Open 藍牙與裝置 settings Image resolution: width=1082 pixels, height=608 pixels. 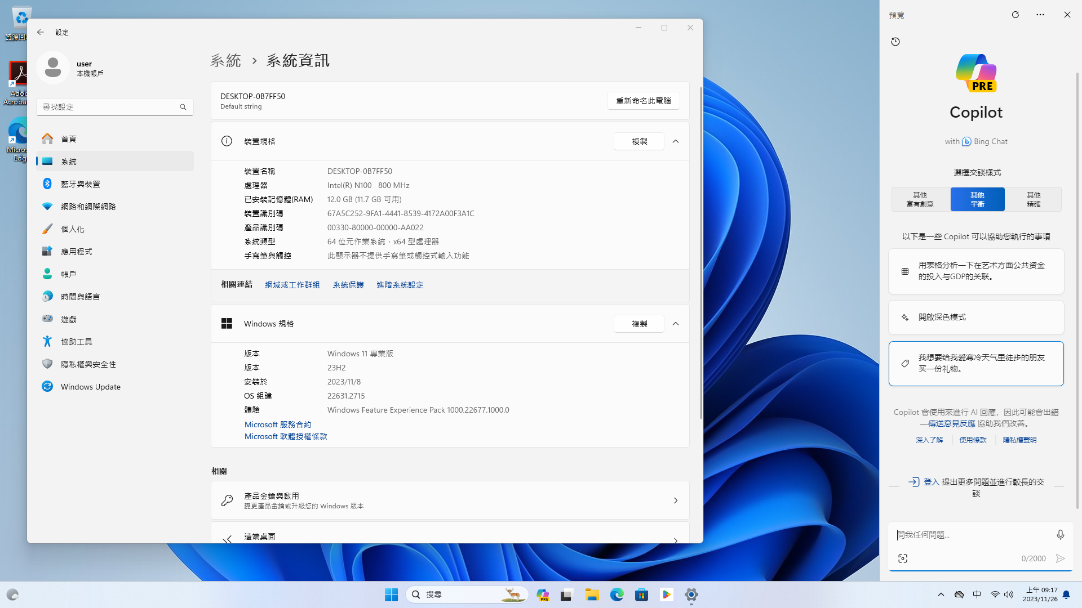[x=115, y=184]
